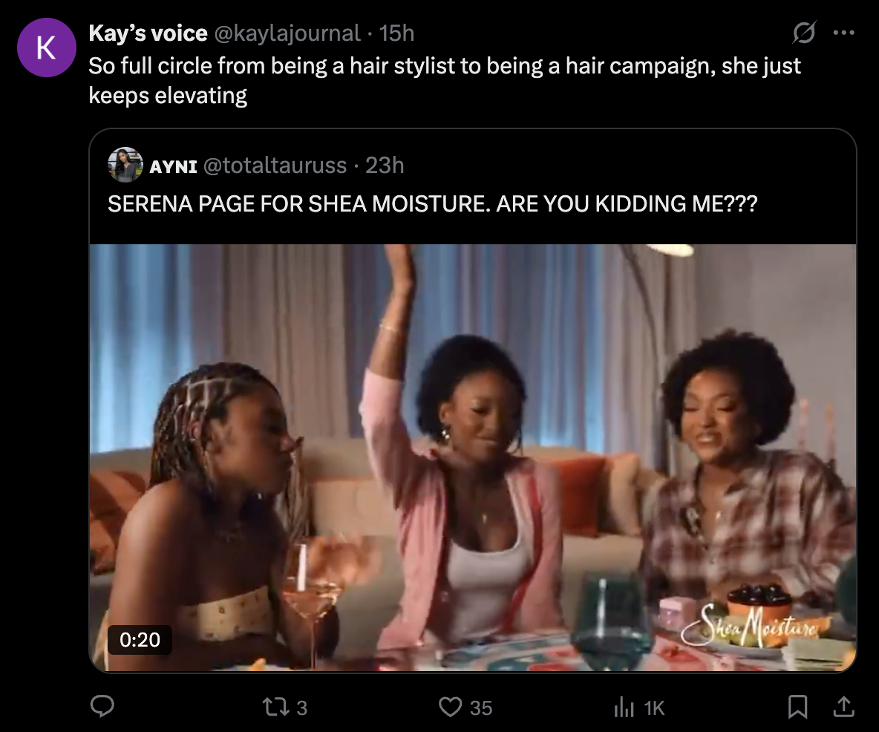This screenshot has height=732, width=879.
Task: Open the three-dot more options menu
Action: pyautogui.click(x=844, y=33)
